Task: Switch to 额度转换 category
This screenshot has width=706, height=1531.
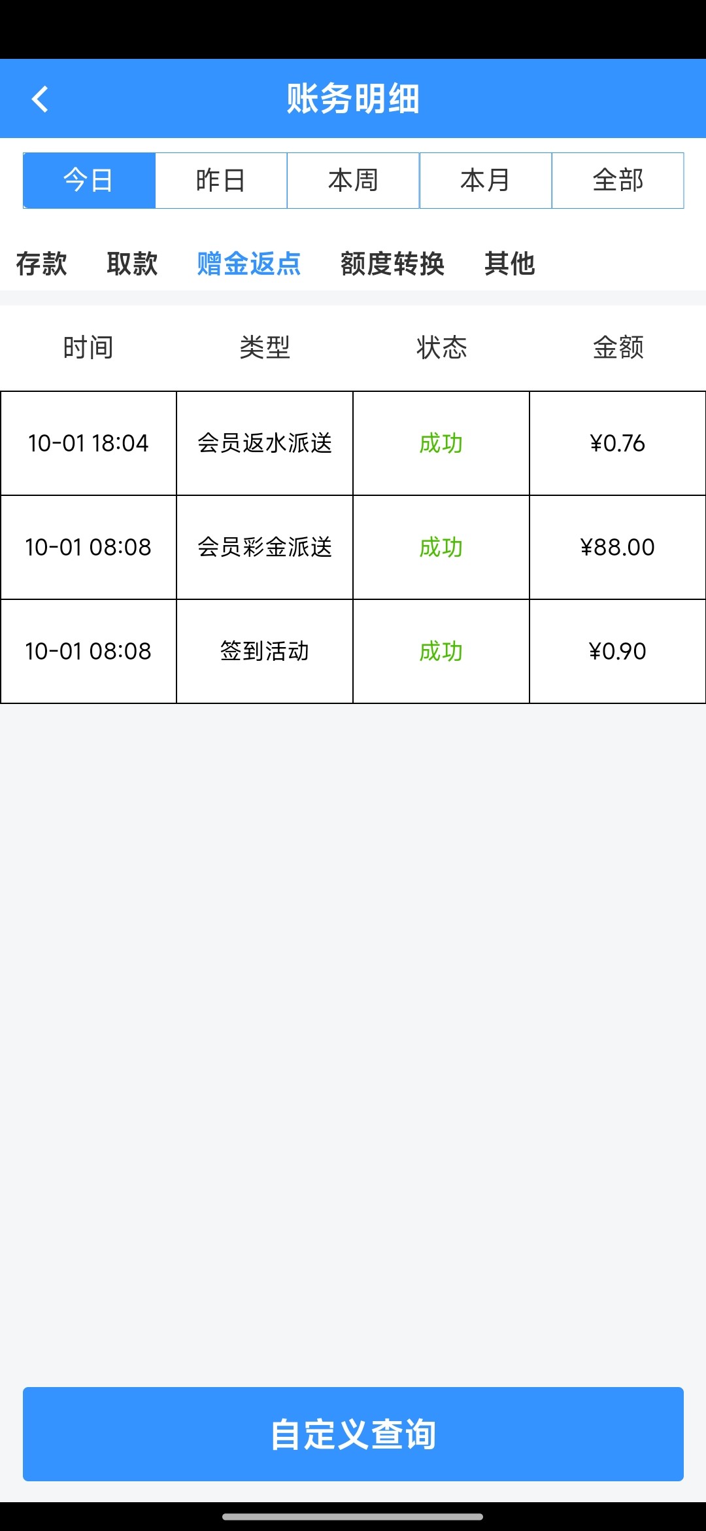Action: [x=392, y=264]
